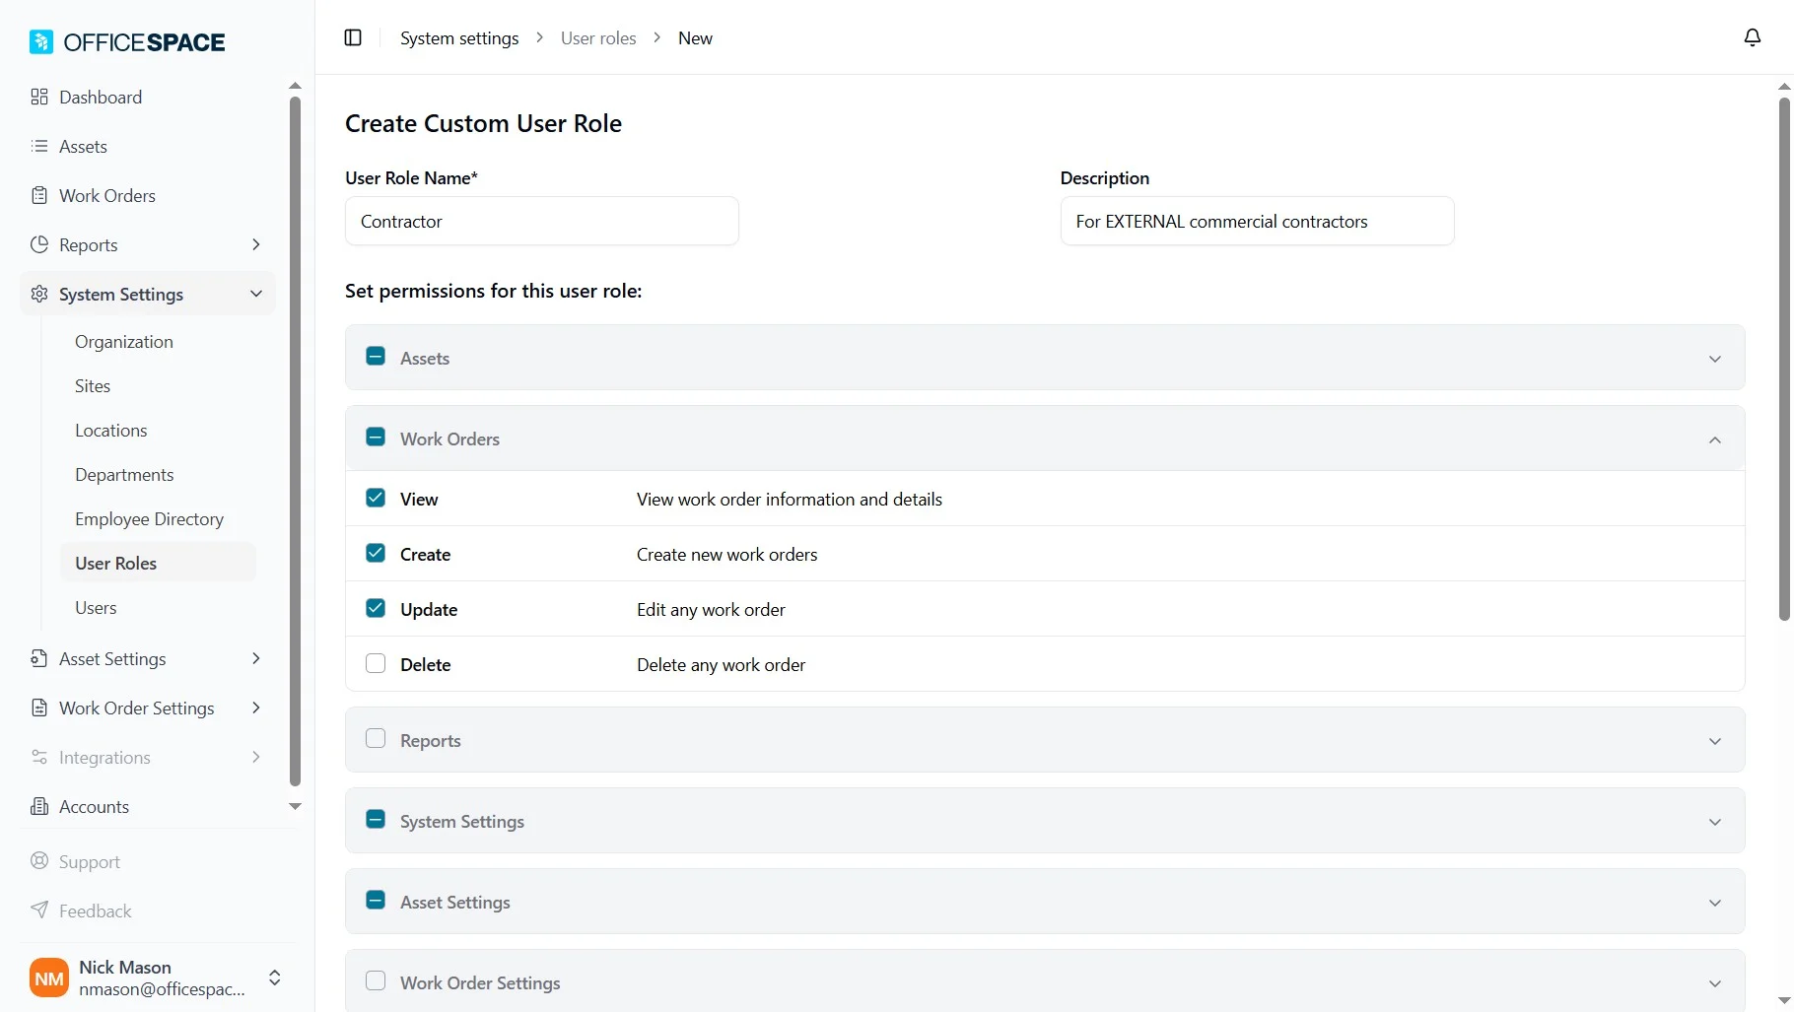The width and height of the screenshot is (1794, 1012).
Task: Click the Work Orders clipboard icon
Action: point(39,195)
